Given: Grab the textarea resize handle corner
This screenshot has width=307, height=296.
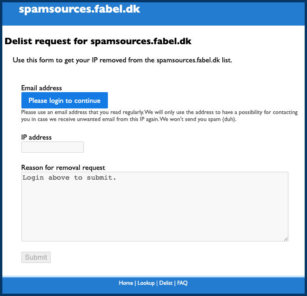Looking at the screenshot, I should click(286, 239).
